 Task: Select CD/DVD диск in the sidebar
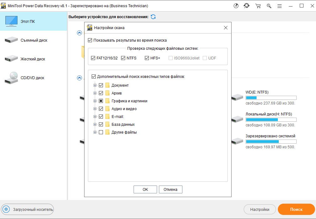click(x=33, y=78)
